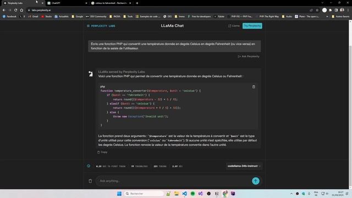Open the model selector codellama-34b-instruct dropdown
This screenshot has width=352, height=198.
pos(244,166)
